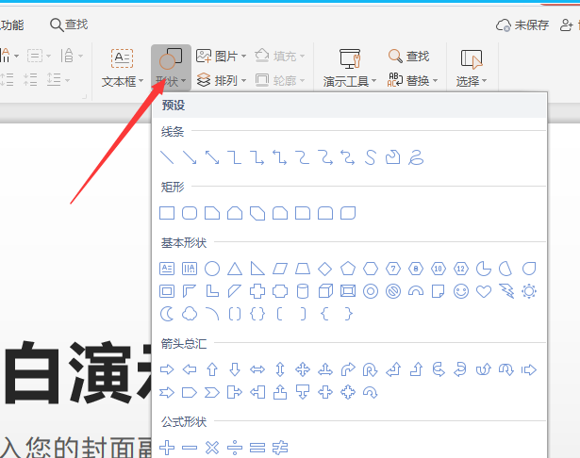Select the straight line shape
The height and width of the screenshot is (458, 580).
[167, 157]
